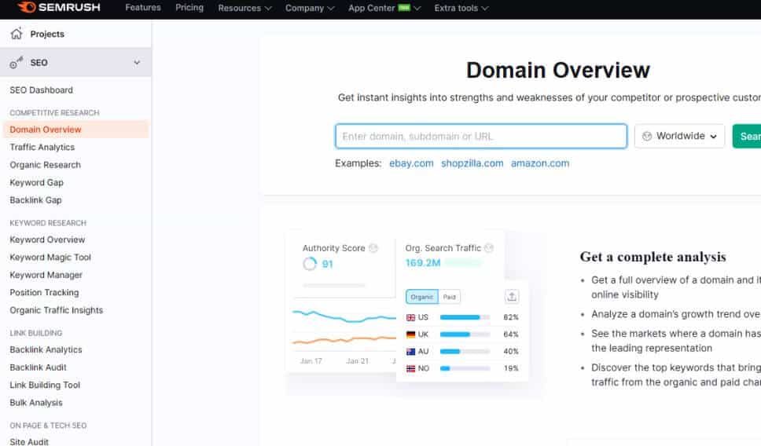Select Domain Overview in sidebar
This screenshot has height=446, width=761.
click(x=75, y=130)
